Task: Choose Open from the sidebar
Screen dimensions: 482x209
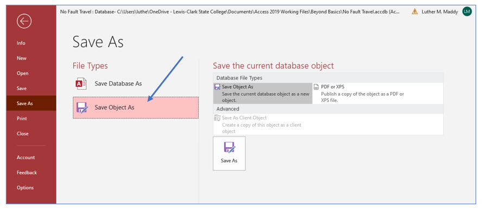Action: click(22, 73)
